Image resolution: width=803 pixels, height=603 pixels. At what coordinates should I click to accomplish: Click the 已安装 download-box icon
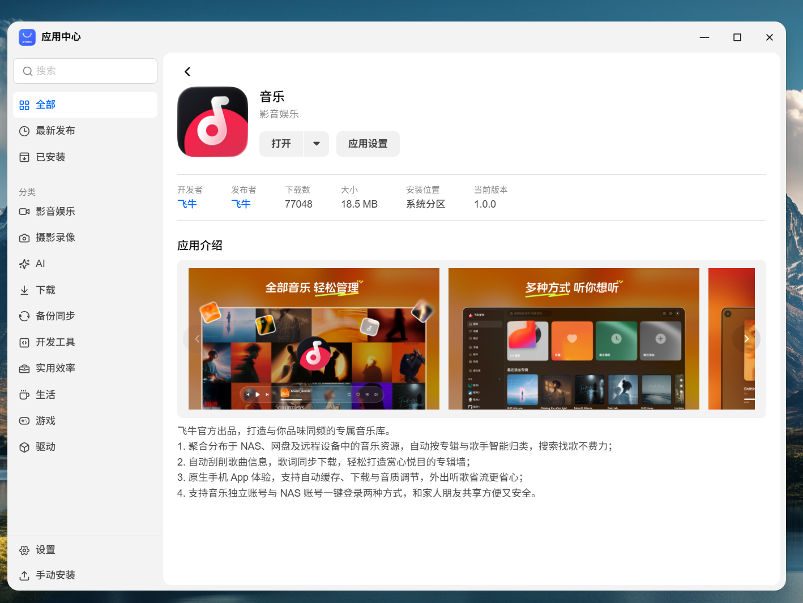pyautogui.click(x=24, y=157)
